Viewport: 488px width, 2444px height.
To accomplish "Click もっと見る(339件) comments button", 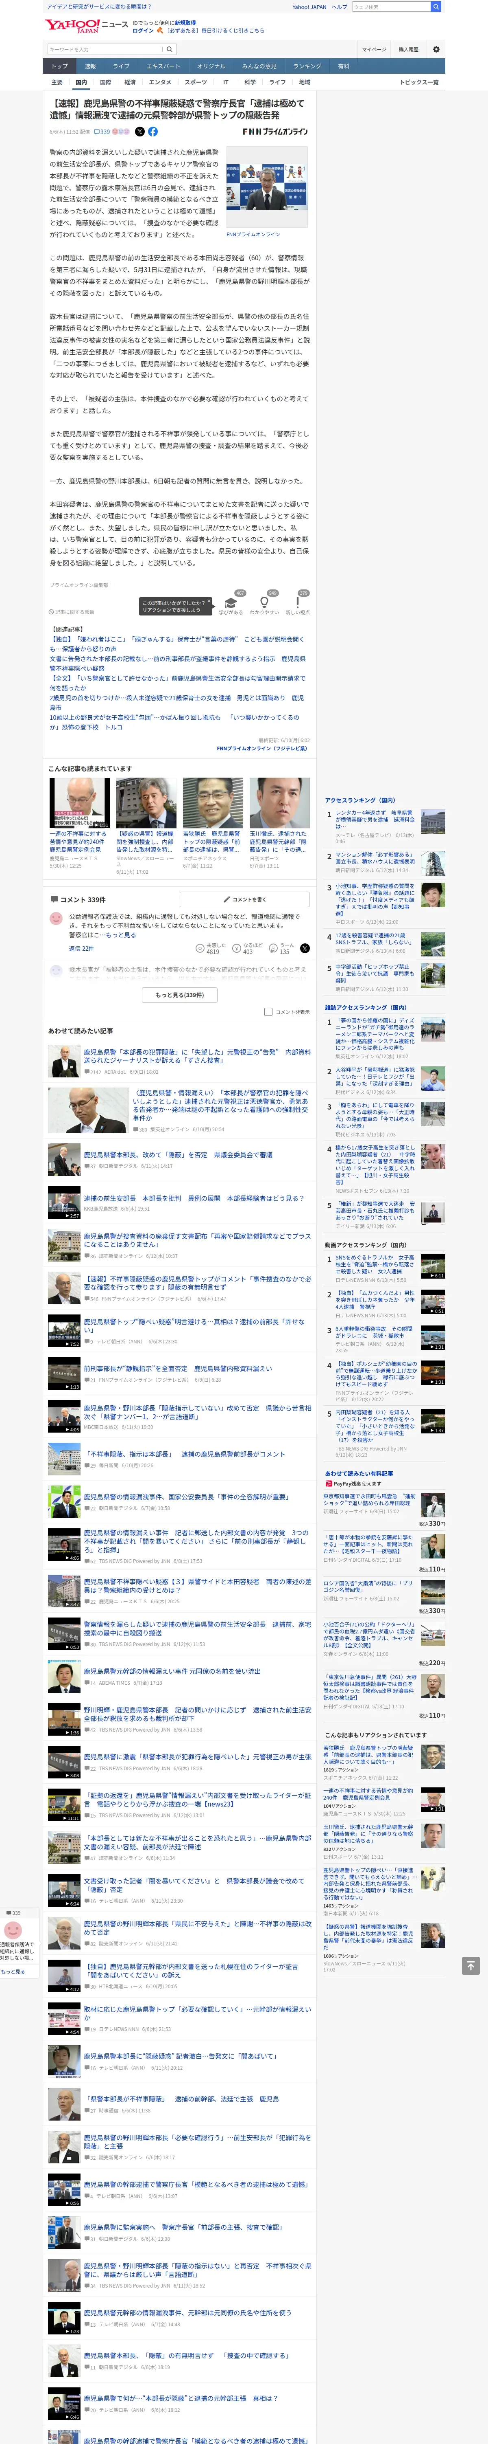I will [180, 994].
